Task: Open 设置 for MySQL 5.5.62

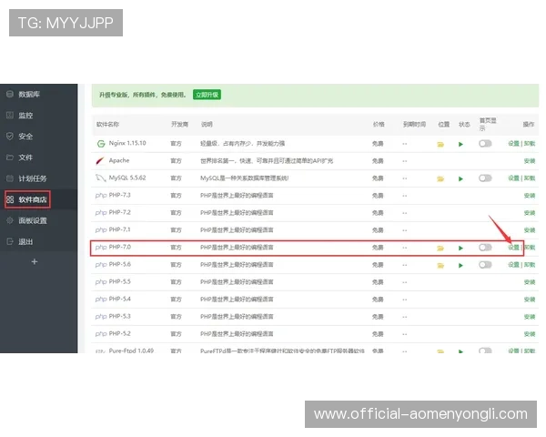Action: pos(513,178)
